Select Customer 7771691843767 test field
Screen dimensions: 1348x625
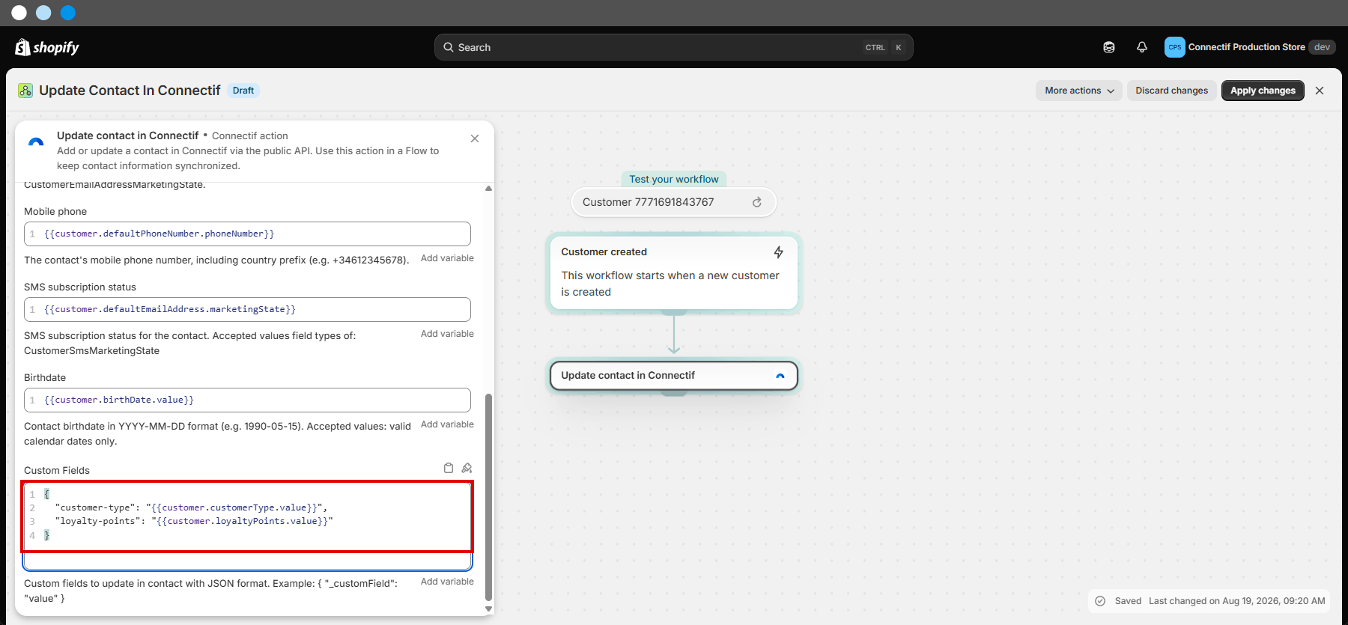(674, 202)
